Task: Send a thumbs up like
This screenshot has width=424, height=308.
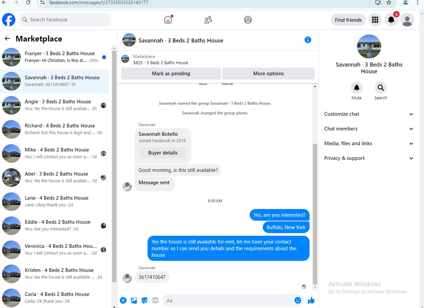Action: click(x=311, y=300)
